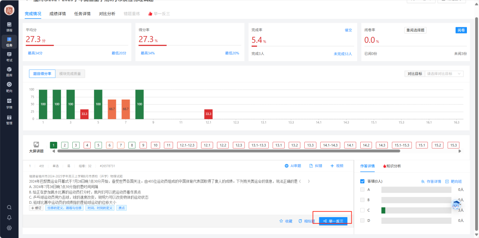Open 知识分析 panel tab
Image resolution: width=479 pixels, height=238 pixels.
tap(392, 166)
